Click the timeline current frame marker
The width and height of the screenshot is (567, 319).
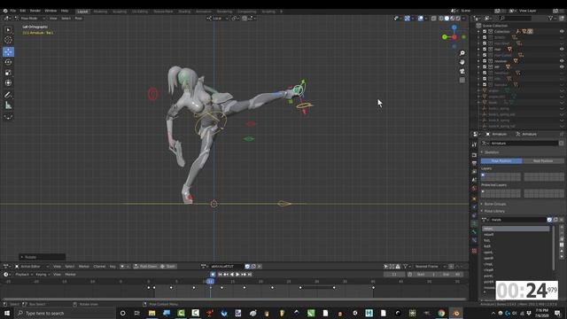pyautogui.click(x=210, y=282)
